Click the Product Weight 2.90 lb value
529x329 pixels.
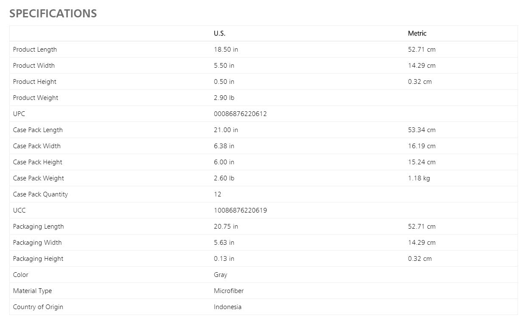point(224,98)
